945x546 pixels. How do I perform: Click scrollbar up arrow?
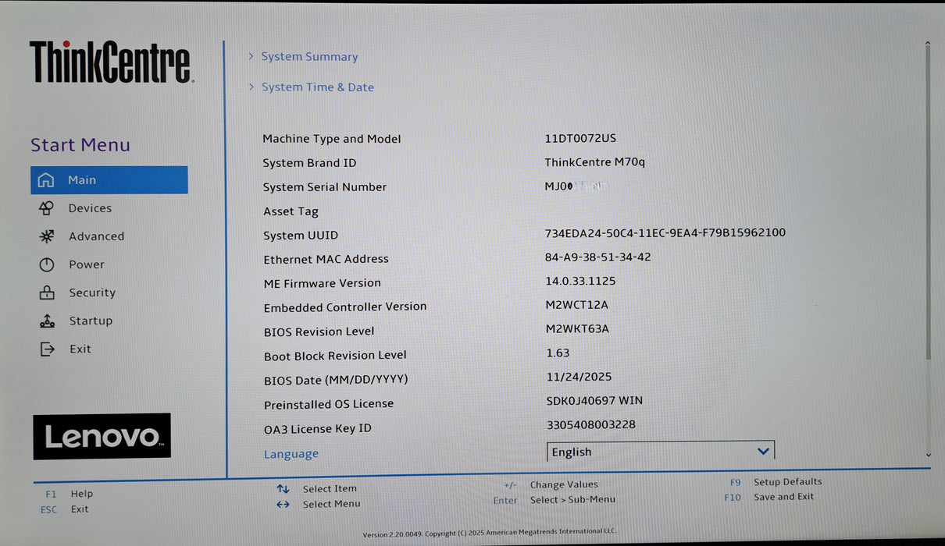pos(928,44)
